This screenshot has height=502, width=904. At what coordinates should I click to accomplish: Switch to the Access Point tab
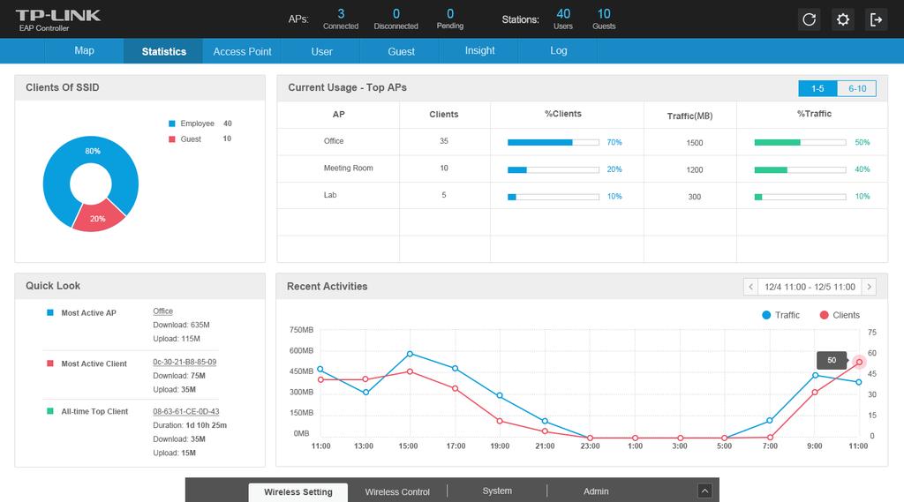[242, 51]
